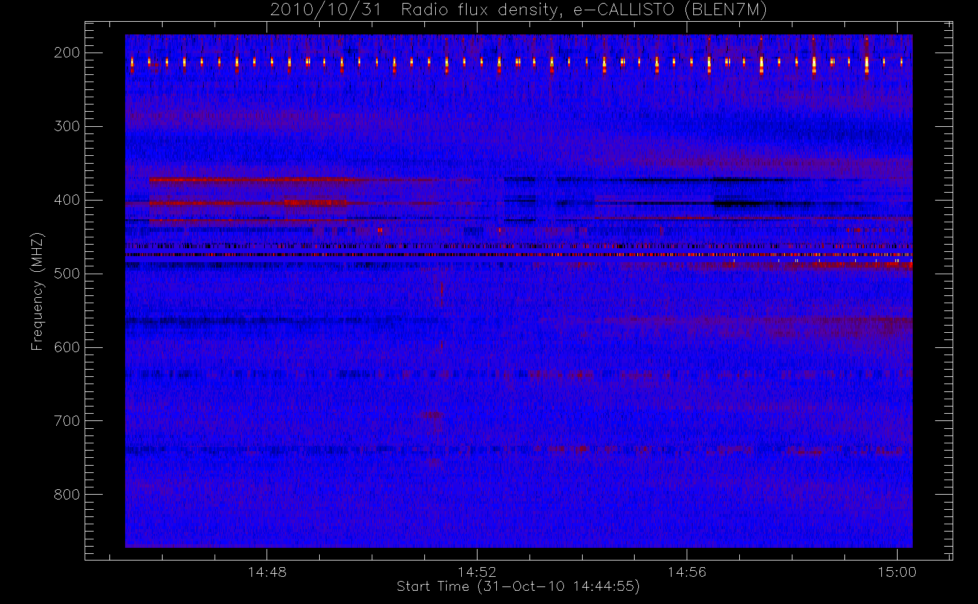Click the "Start Time (31-Oct-10 14:44:55)" axis label

pyautogui.click(x=518, y=586)
